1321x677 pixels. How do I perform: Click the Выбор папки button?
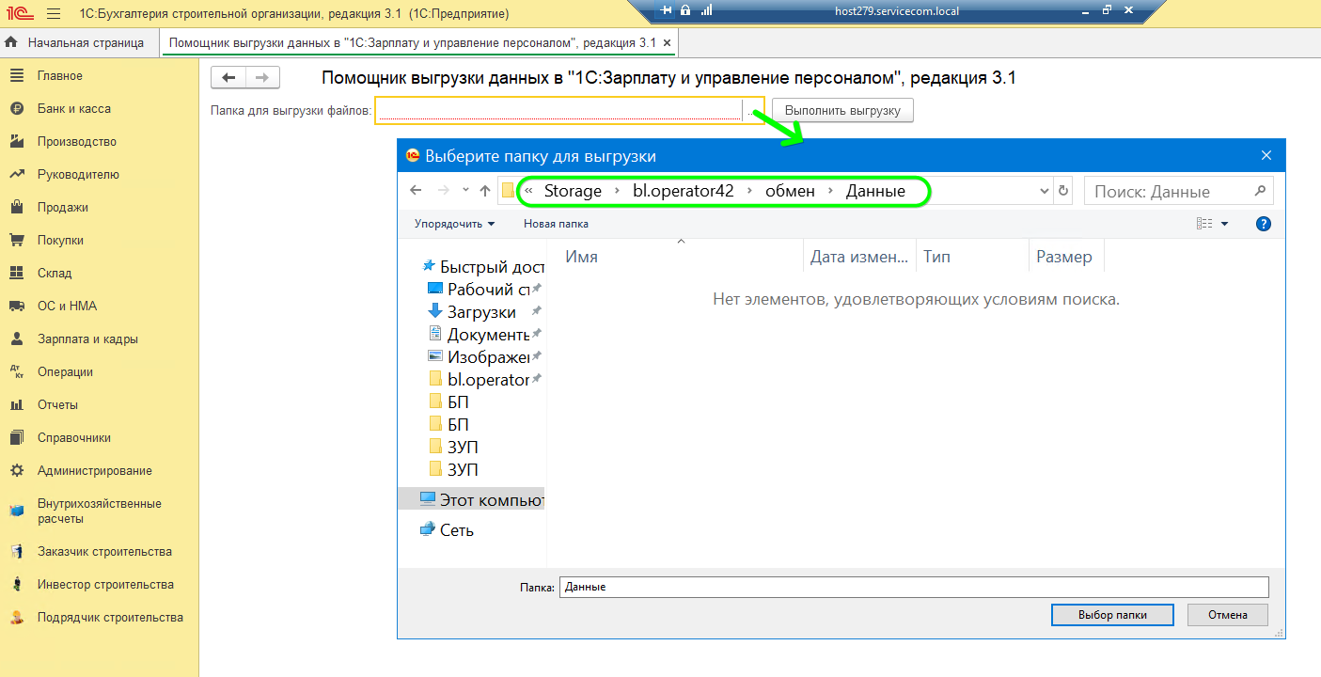click(1112, 615)
